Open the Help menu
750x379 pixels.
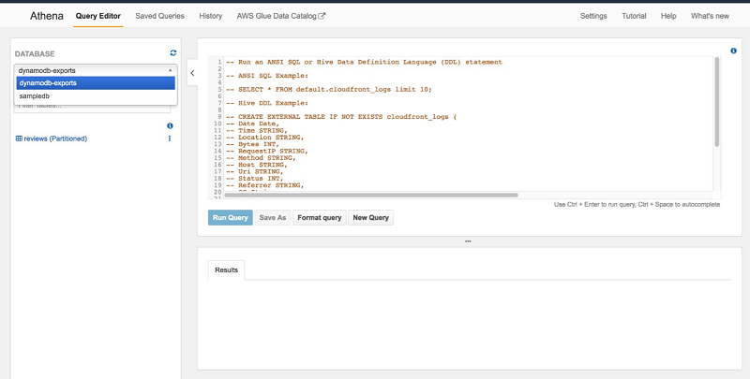[x=668, y=16]
